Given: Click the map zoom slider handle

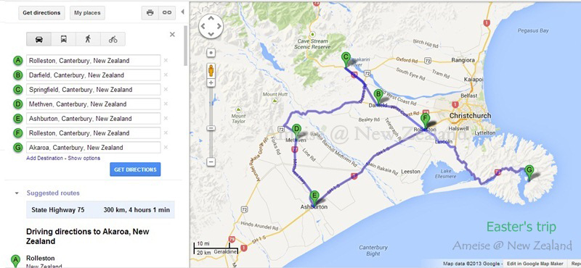Looking at the screenshot, I should point(211,128).
